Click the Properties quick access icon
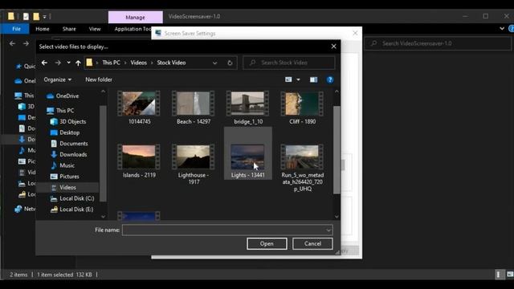The height and width of the screenshot is (289, 514). 26,16
